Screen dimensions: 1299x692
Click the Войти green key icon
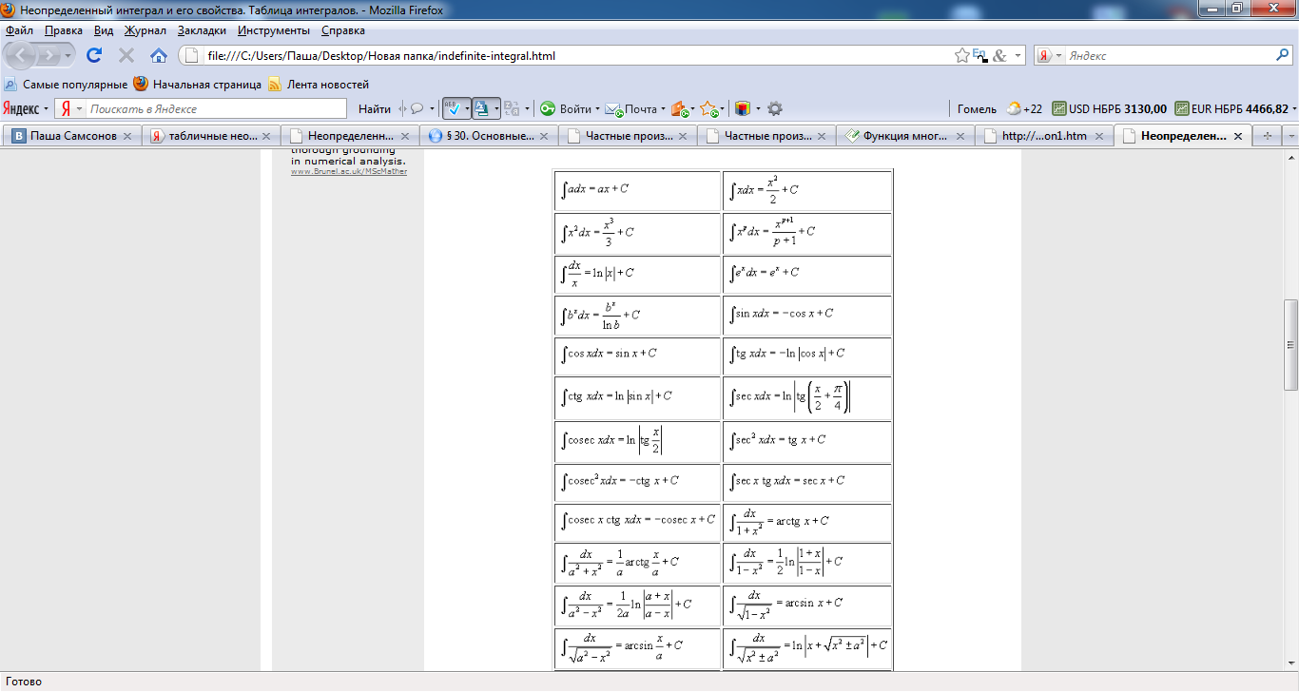(548, 108)
